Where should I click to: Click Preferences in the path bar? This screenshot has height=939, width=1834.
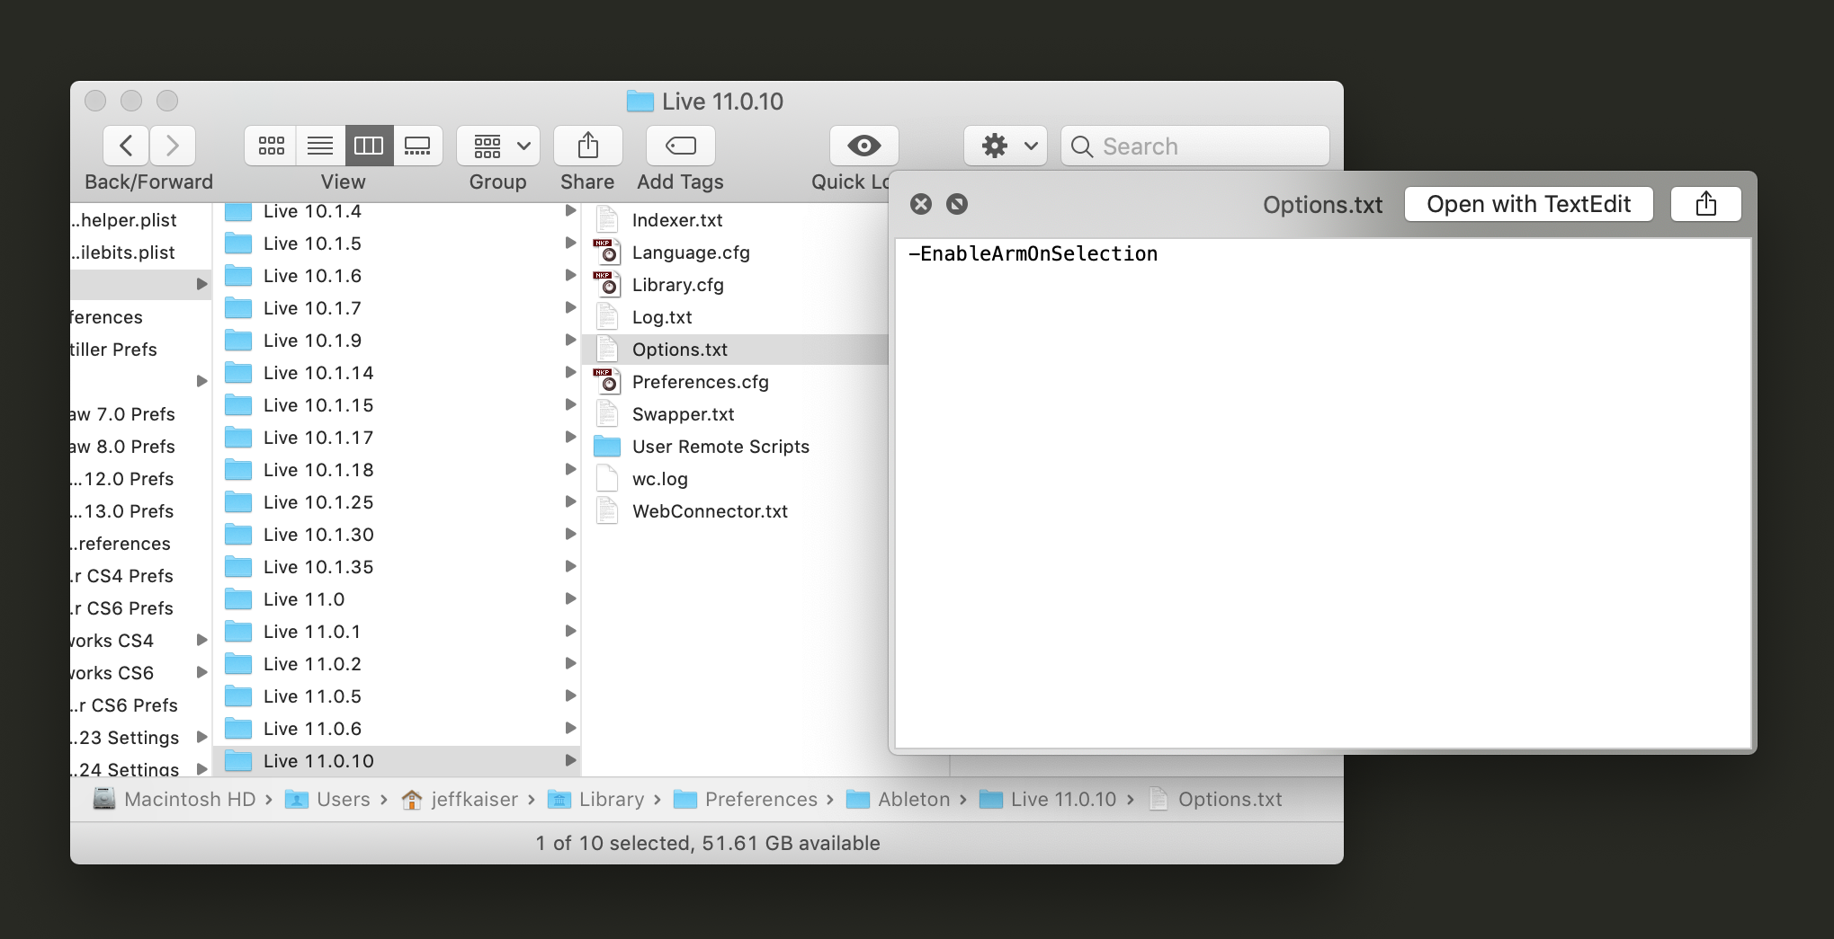(x=746, y=799)
